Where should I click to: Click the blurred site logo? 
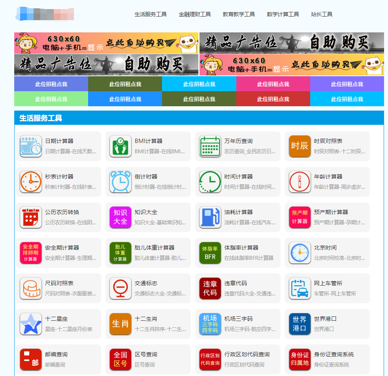click(45, 13)
